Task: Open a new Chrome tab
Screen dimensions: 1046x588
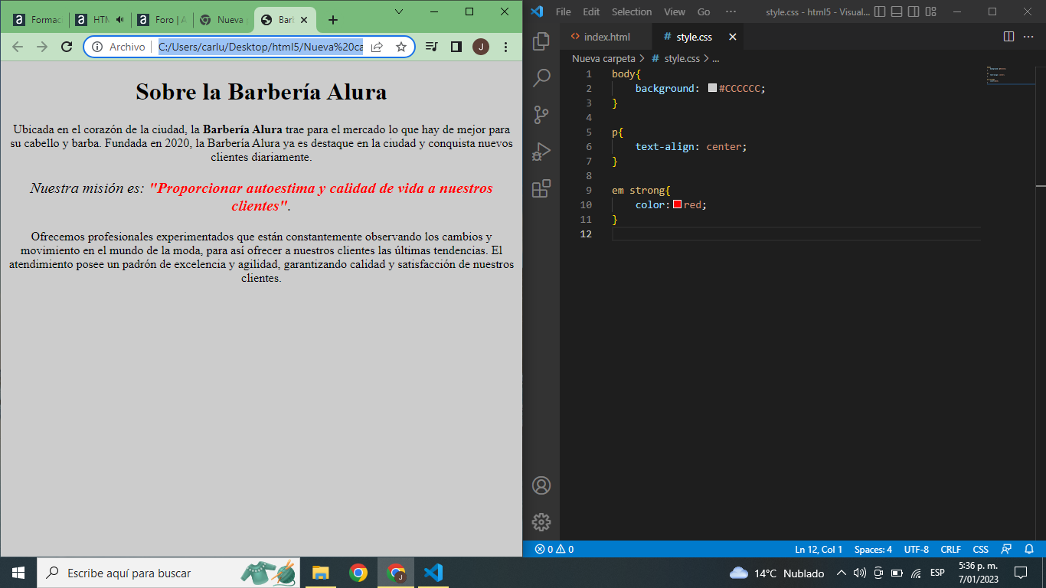Action: (332, 20)
